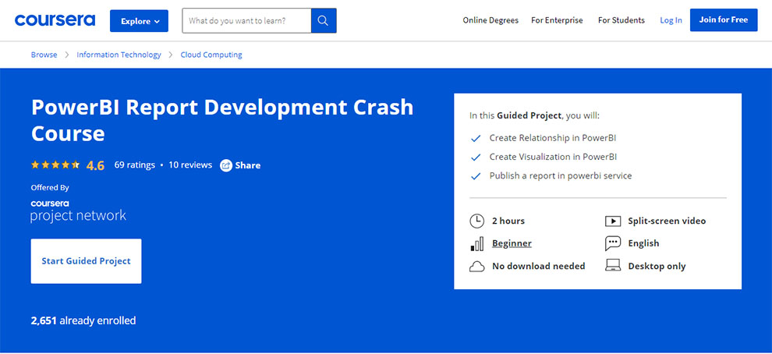Click the Coursera logo

pyautogui.click(x=55, y=20)
